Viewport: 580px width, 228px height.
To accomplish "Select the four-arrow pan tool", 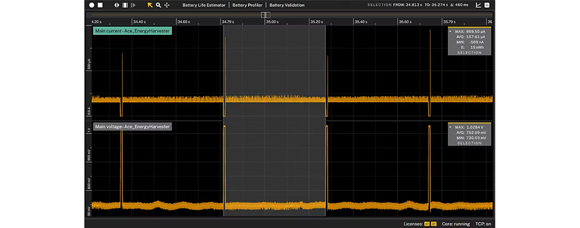I will click(x=167, y=5).
